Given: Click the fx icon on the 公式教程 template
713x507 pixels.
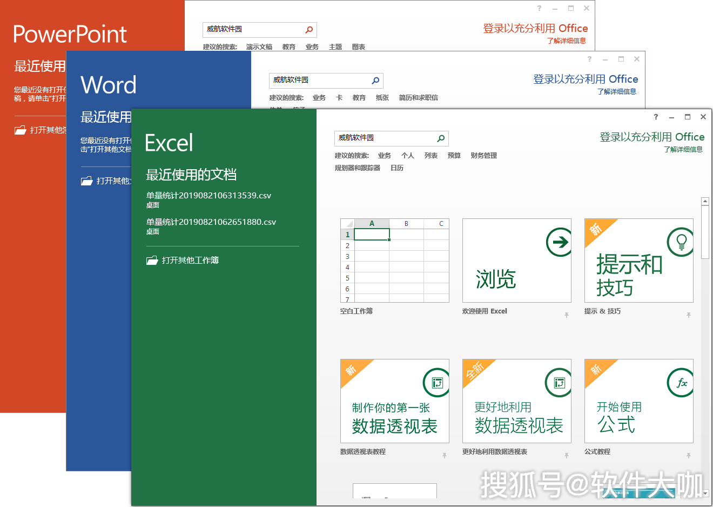Looking at the screenshot, I should [680, 382].
